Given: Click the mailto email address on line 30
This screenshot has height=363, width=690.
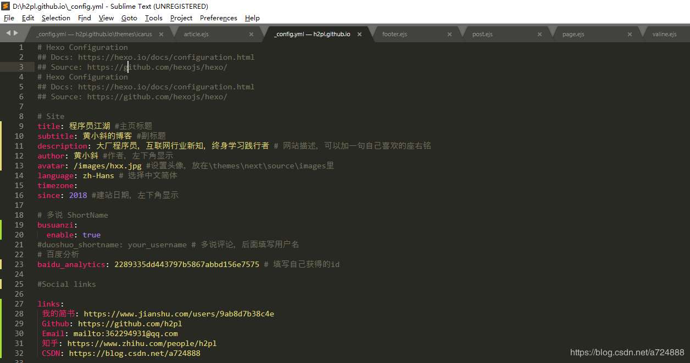Looking at the screenshot, I should (x=125, y=333).
